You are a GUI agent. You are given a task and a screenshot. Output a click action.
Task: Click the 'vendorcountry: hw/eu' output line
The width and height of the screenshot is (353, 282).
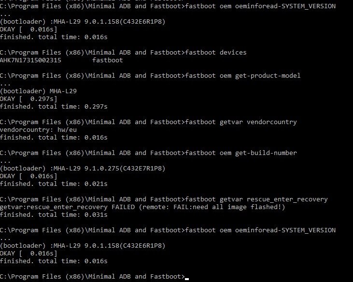tap(38, 129)
